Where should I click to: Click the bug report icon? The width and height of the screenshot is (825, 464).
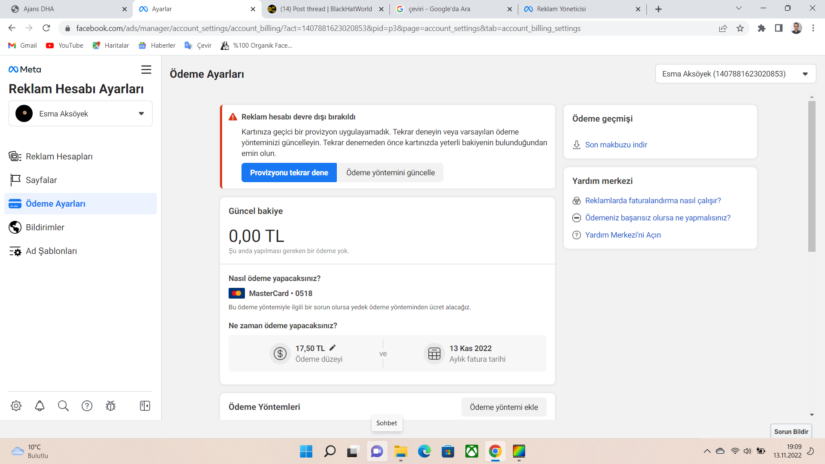[x=110, y=406]
